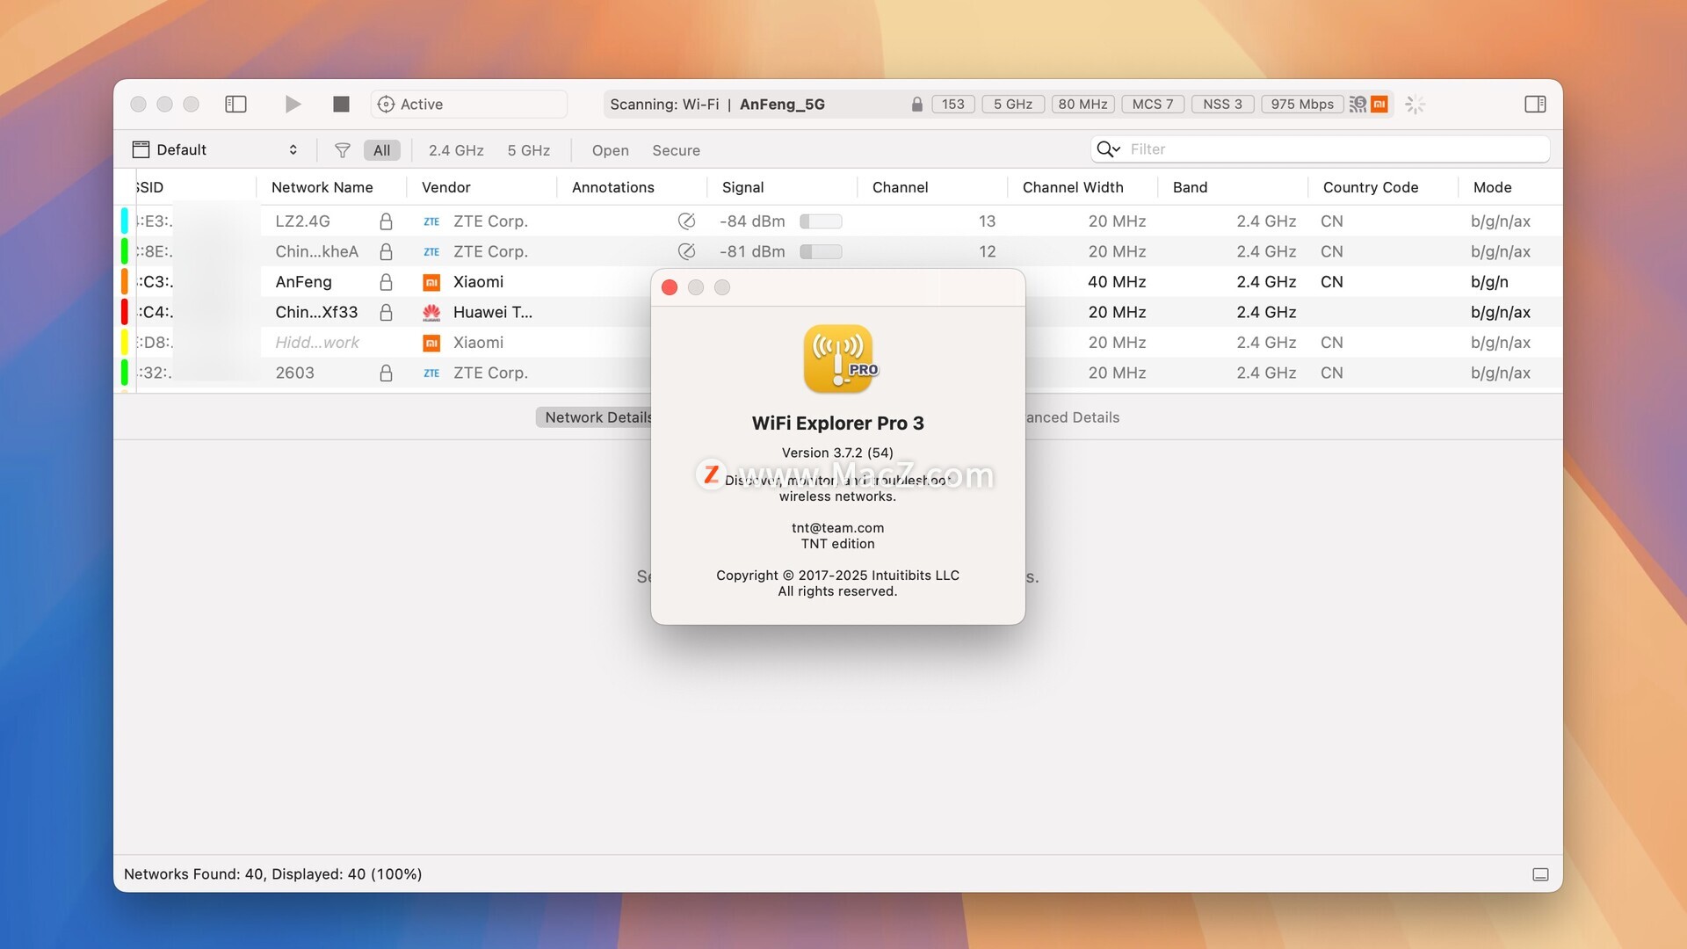Click the Xiaomi logo on AnFeng row

pyautogui.click(x=431, y=282)
